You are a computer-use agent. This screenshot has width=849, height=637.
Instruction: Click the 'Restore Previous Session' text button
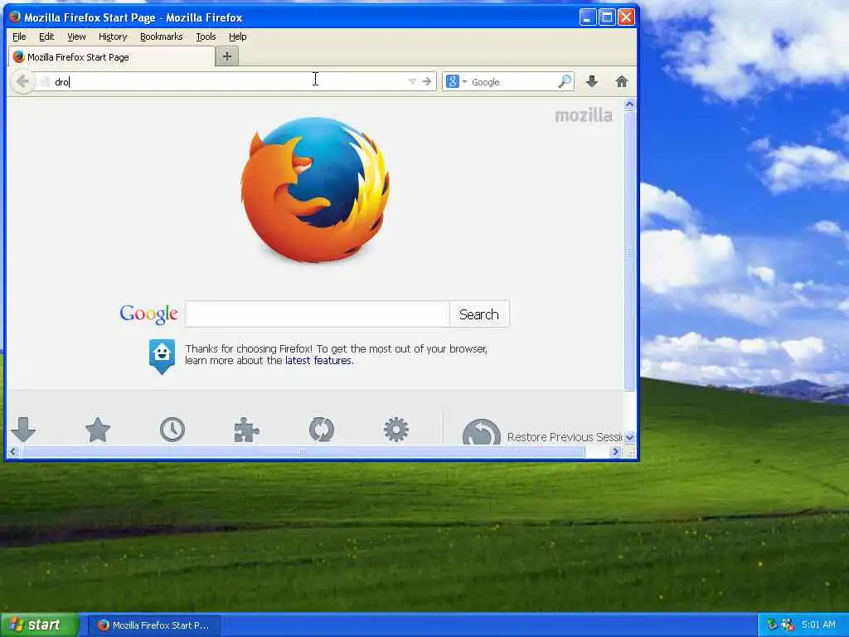point(565,437)
